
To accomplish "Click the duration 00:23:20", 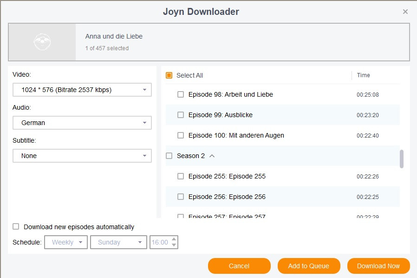I will (367, 115).
